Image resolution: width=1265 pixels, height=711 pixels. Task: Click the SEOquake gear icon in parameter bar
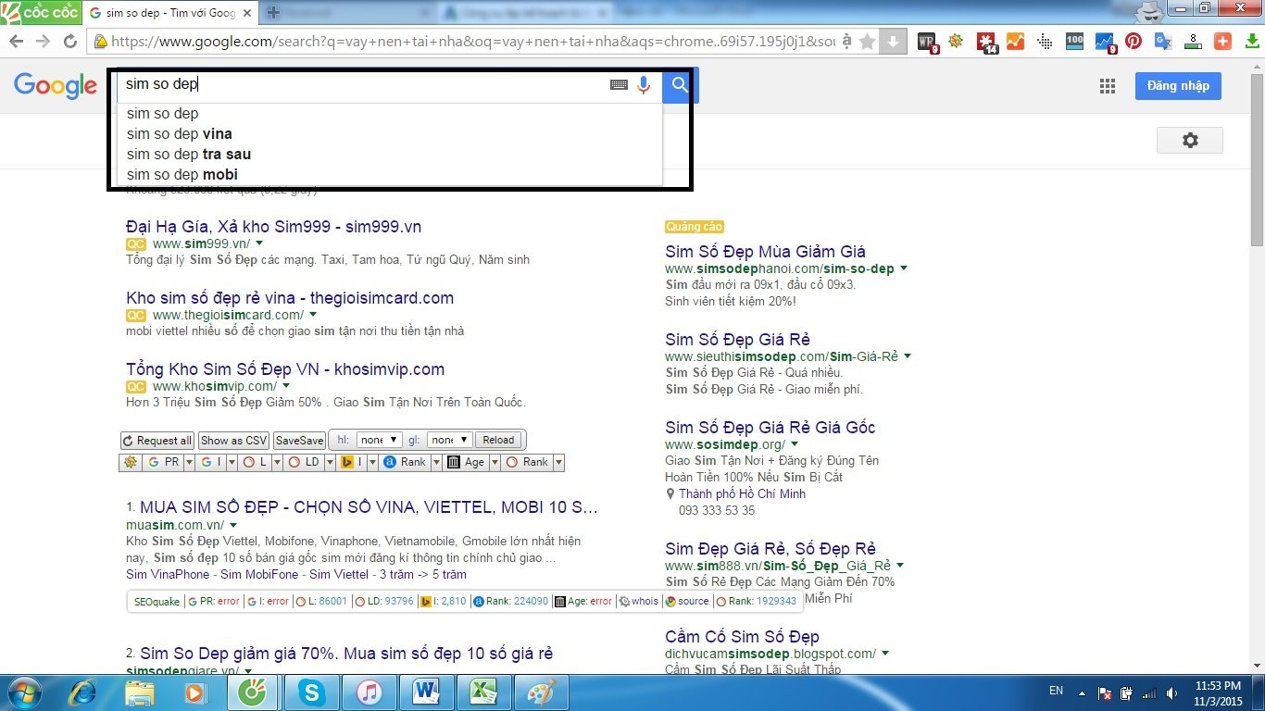[131, 462]
